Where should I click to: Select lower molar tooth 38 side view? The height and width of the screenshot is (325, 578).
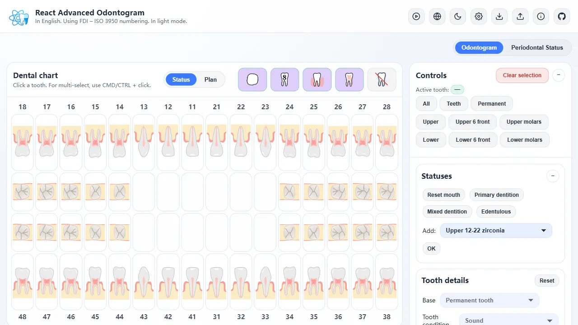coord(387,282)
